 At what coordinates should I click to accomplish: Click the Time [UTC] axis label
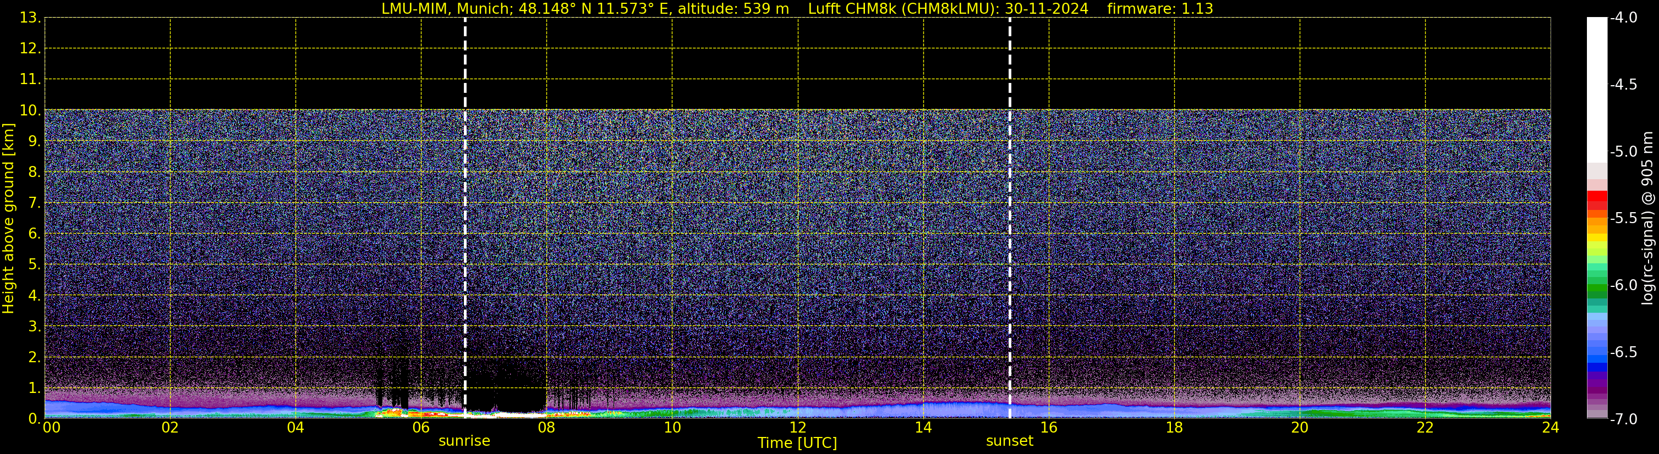797,443
